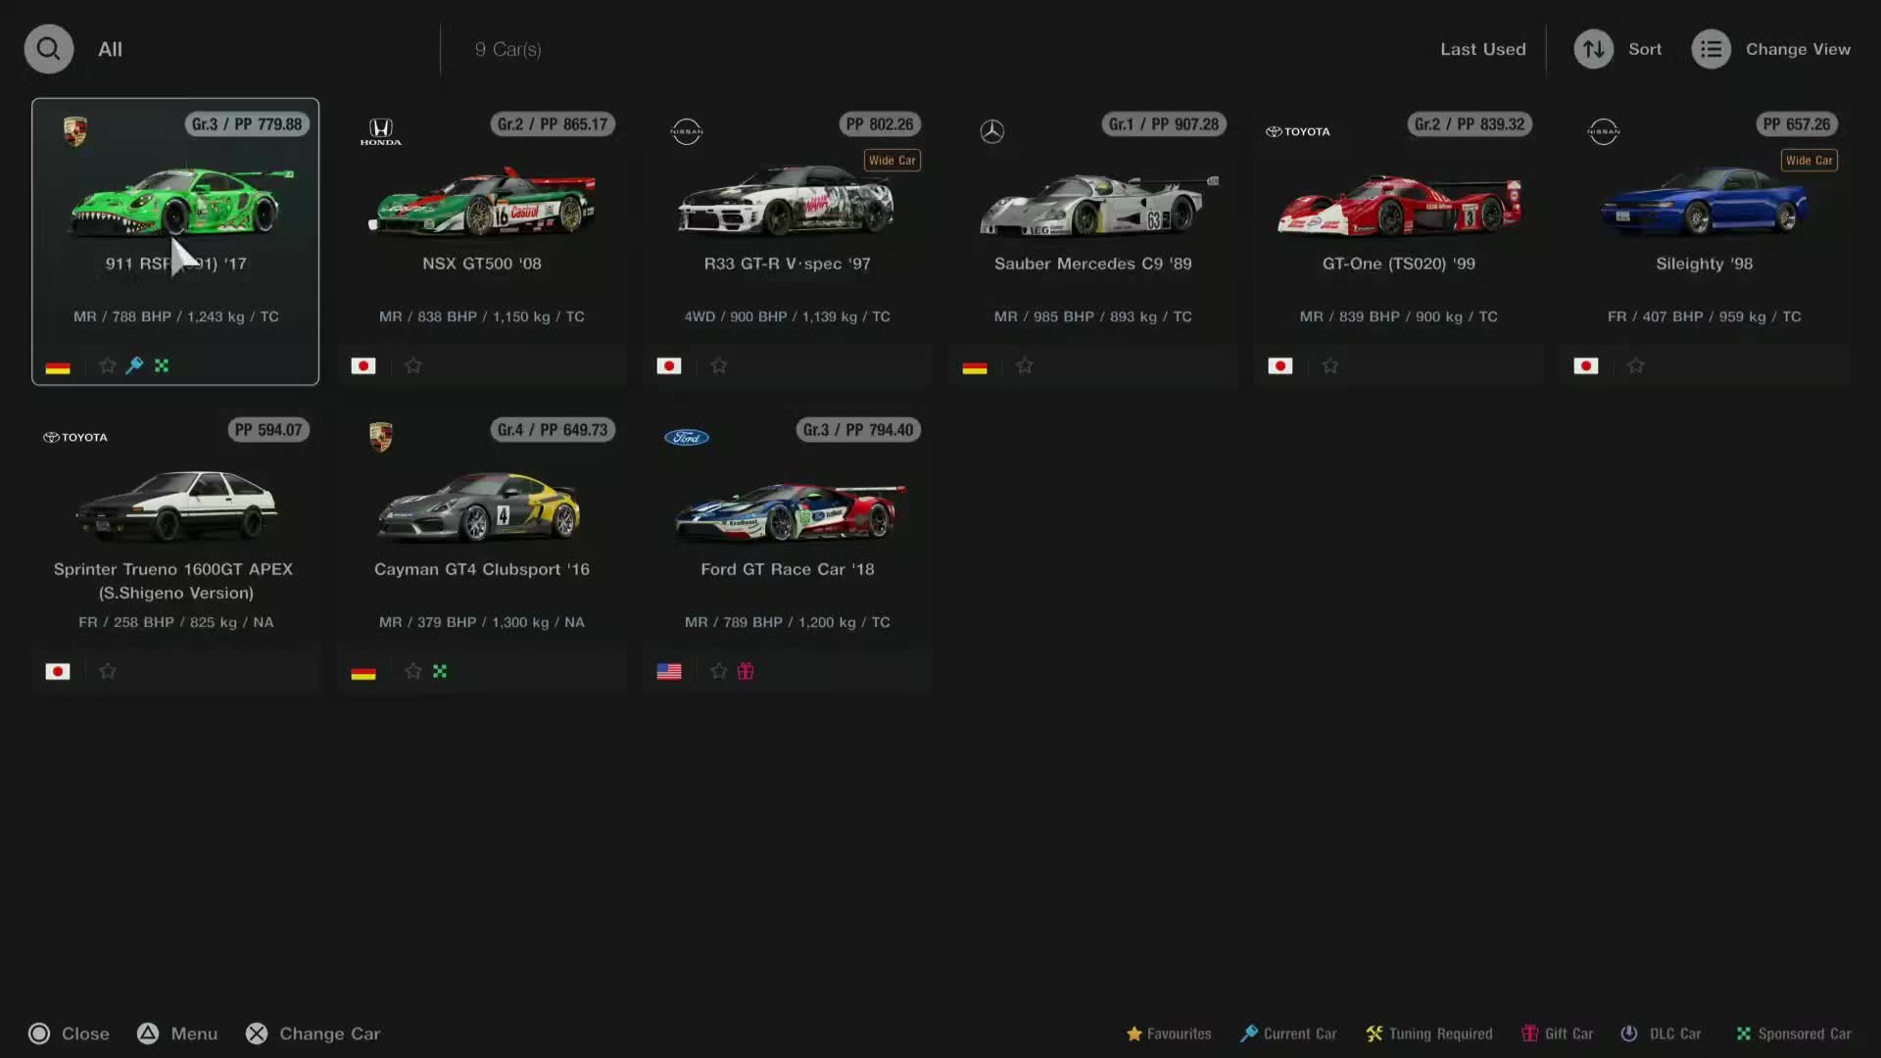This screenshot has width=1881, height=1058.
Task: Click the Favourites legend entry
Action: (x=1169, y=1034)
